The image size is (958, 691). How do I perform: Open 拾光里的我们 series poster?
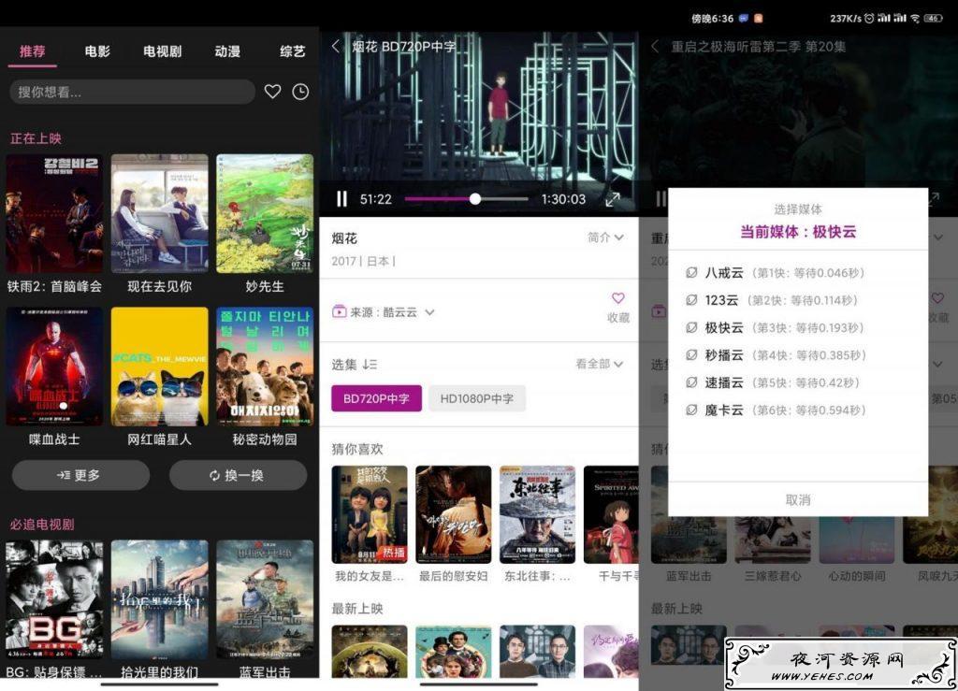point(159,599)
